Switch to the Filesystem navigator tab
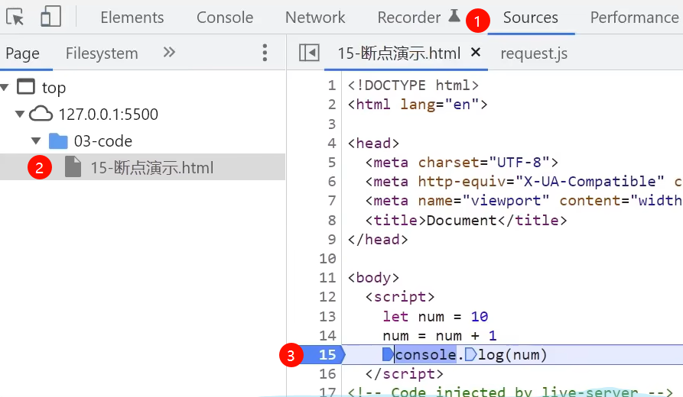This screenshot has width=683, height=397. 102,53
